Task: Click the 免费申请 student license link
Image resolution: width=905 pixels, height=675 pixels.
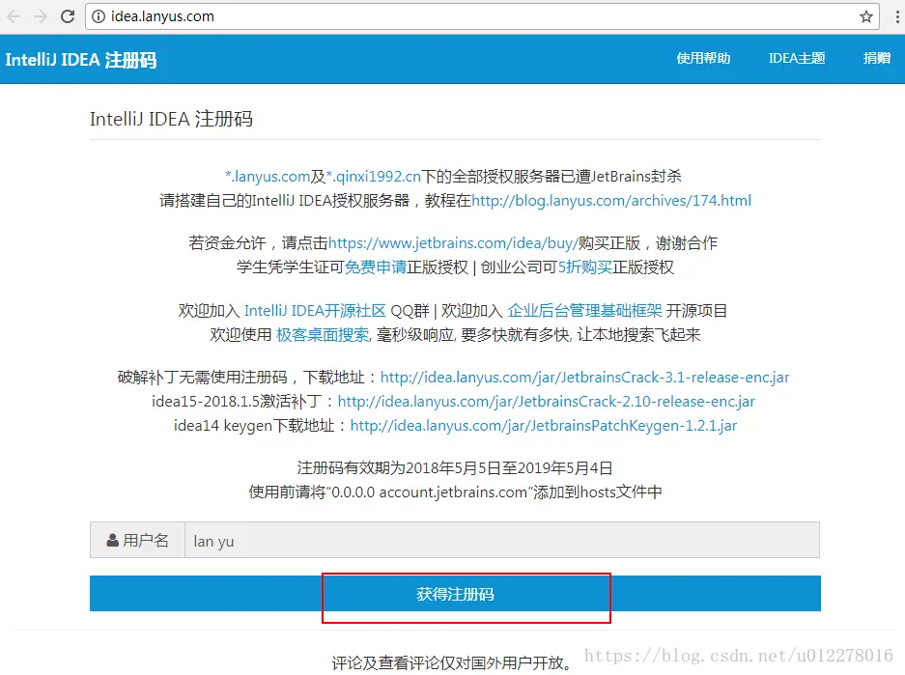Action: click(376, 267)
